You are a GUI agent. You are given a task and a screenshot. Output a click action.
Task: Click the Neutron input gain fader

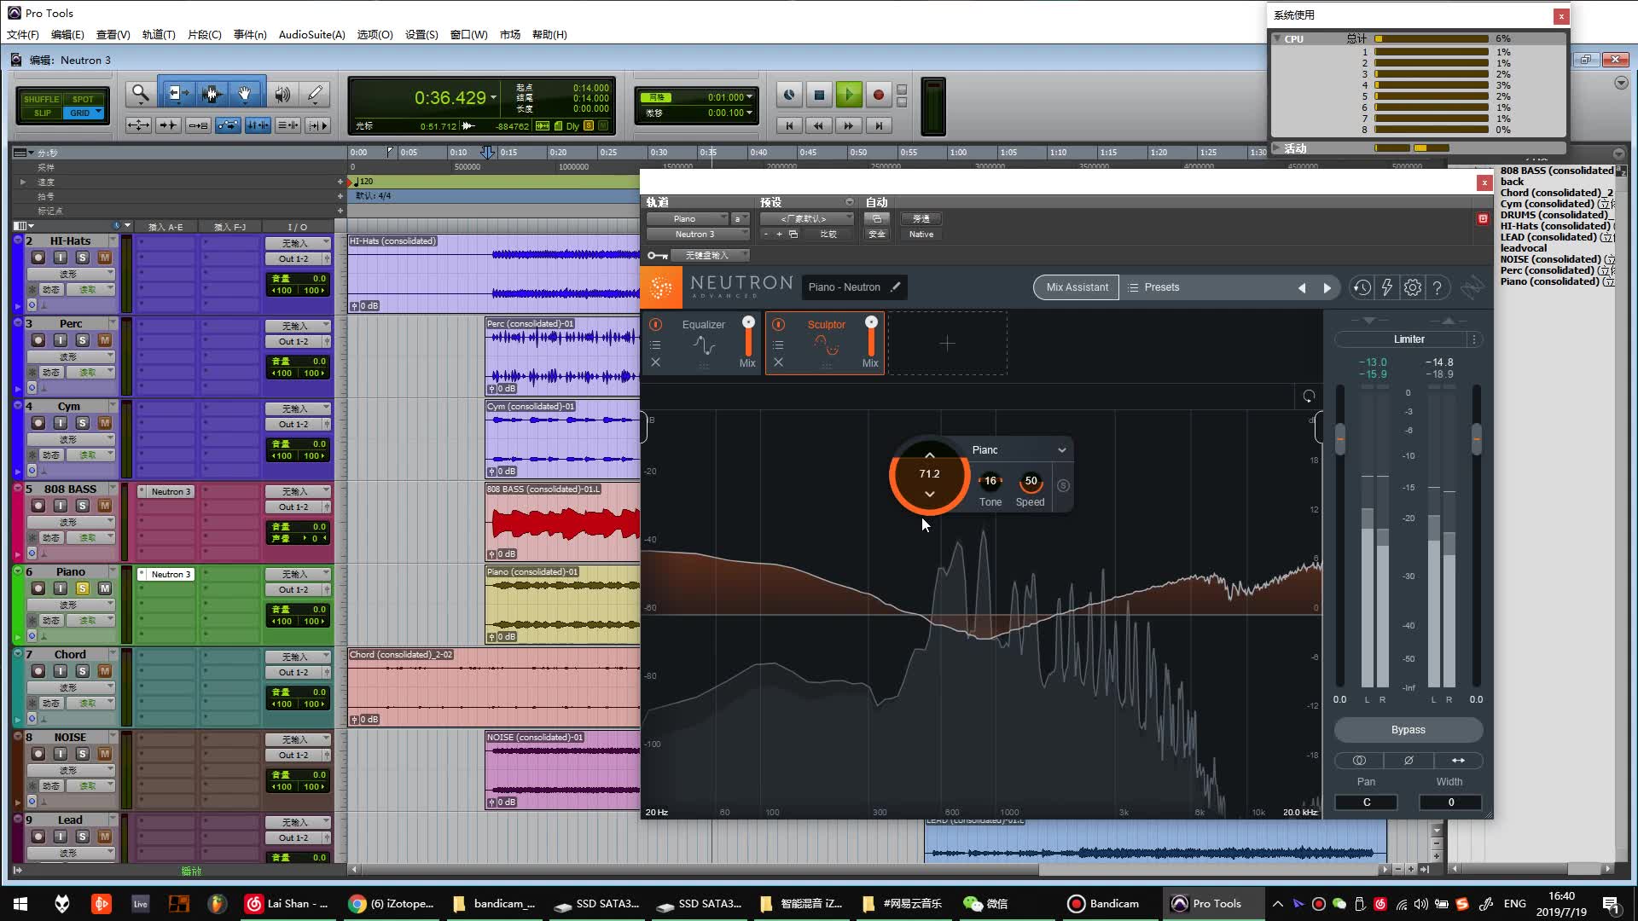(1340, 439)
